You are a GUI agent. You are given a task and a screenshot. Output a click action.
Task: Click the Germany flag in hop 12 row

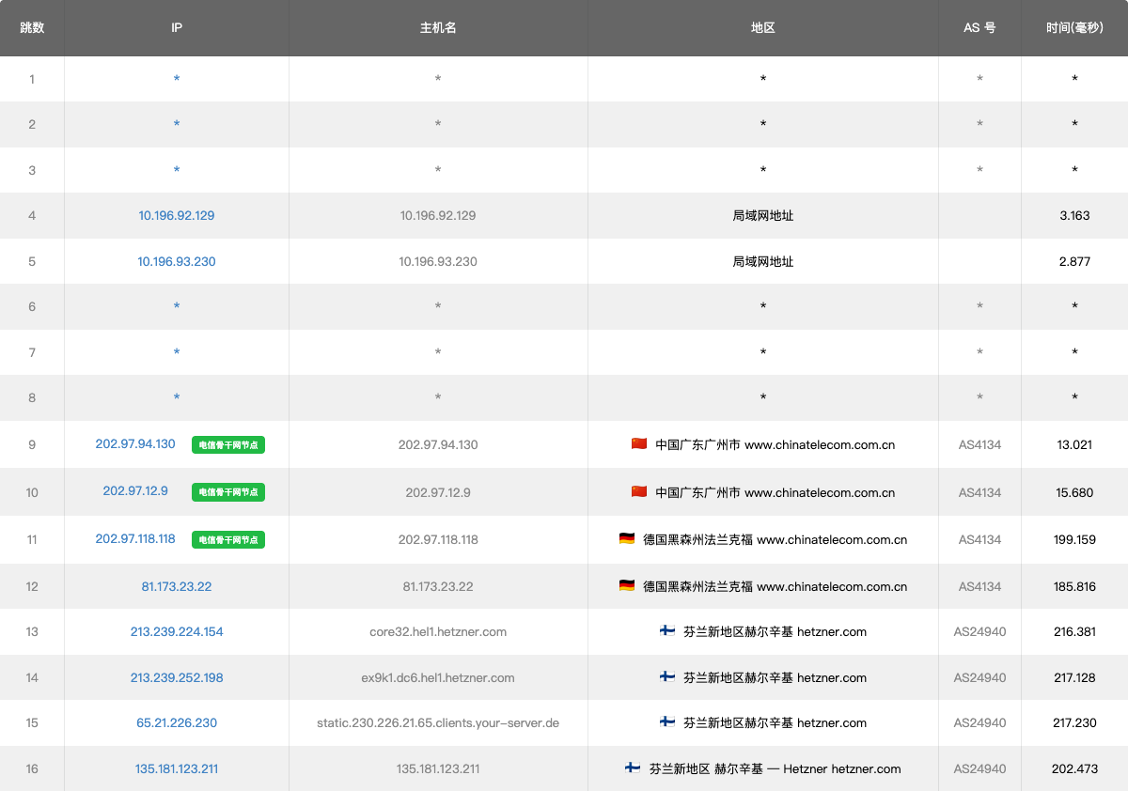click(x=627, y=585)
